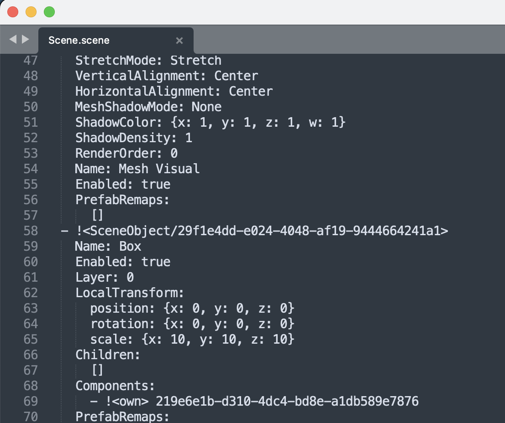Click the left tab-navigation arrow
Screen dimensions: 505x423
coord(13,40)
